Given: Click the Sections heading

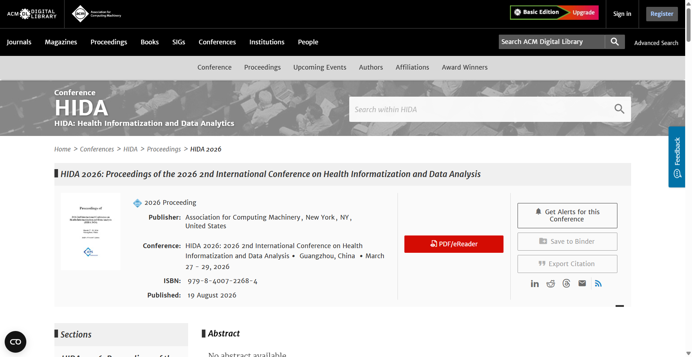Looking at the screenshot, I should pos(76,335).
